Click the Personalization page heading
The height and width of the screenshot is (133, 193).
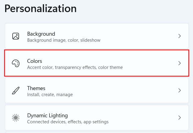click(41, 8)
